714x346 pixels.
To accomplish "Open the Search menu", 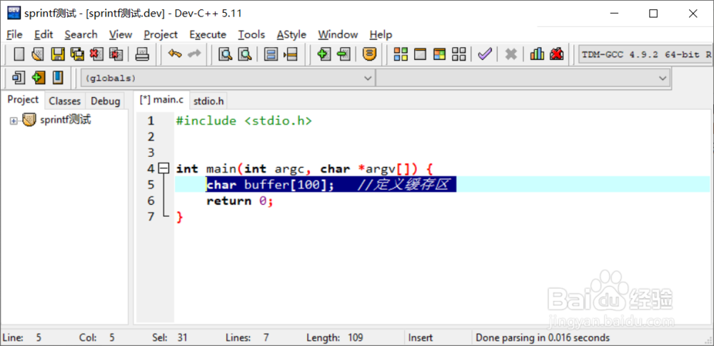I will [81, 34].
